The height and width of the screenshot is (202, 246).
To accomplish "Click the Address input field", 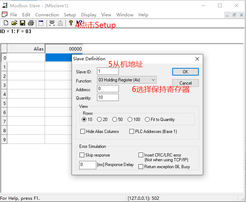I will click(x=108, y=89).
